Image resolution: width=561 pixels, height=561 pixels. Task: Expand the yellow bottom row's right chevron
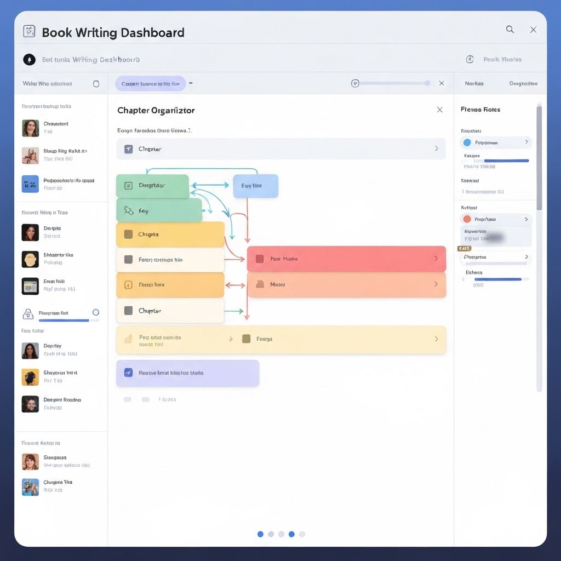click(x=436, y=339)
